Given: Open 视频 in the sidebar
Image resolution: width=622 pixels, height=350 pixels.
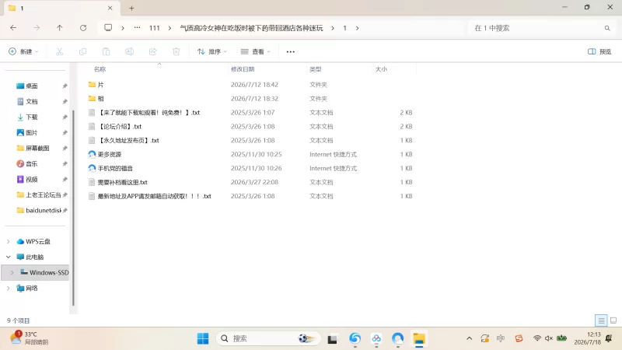Looking at the screenshot, I should pyautogui.click(x=32, y=180).
